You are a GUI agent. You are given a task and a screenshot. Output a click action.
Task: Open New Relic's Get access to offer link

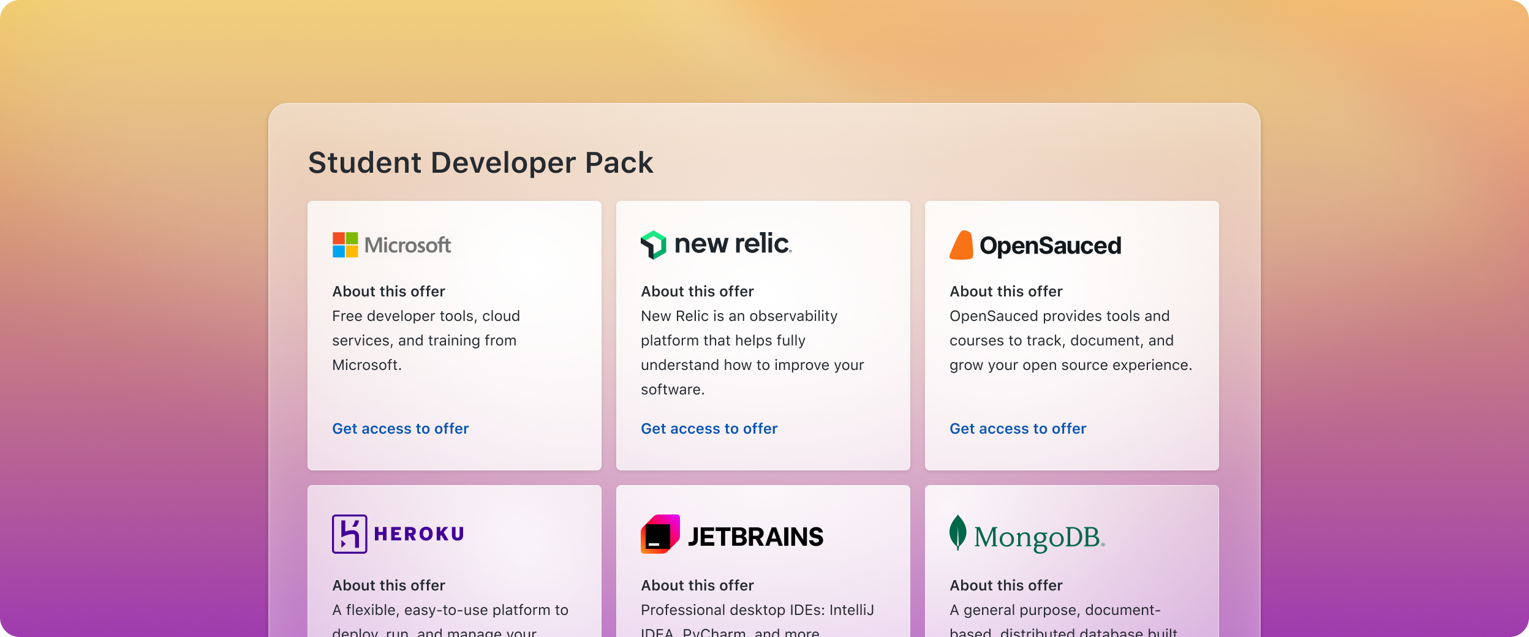(x=709, y=429)
